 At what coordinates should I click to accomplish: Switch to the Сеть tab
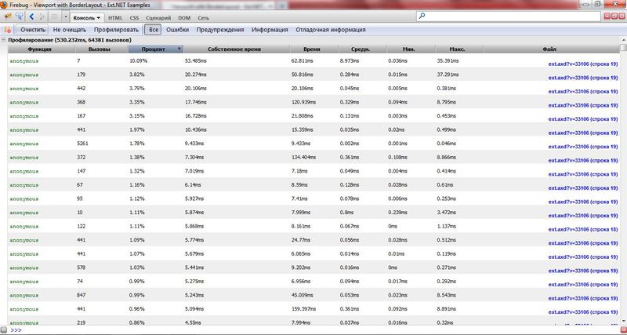203,18
